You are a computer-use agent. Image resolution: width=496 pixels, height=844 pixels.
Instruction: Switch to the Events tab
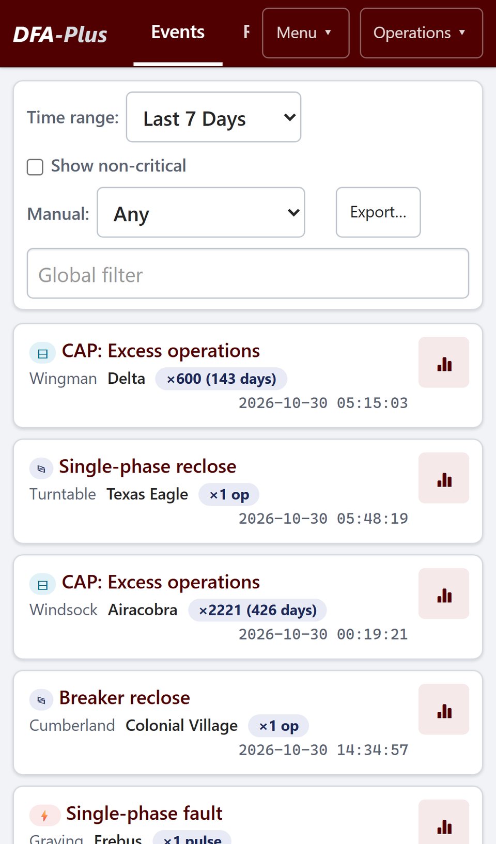178,33
